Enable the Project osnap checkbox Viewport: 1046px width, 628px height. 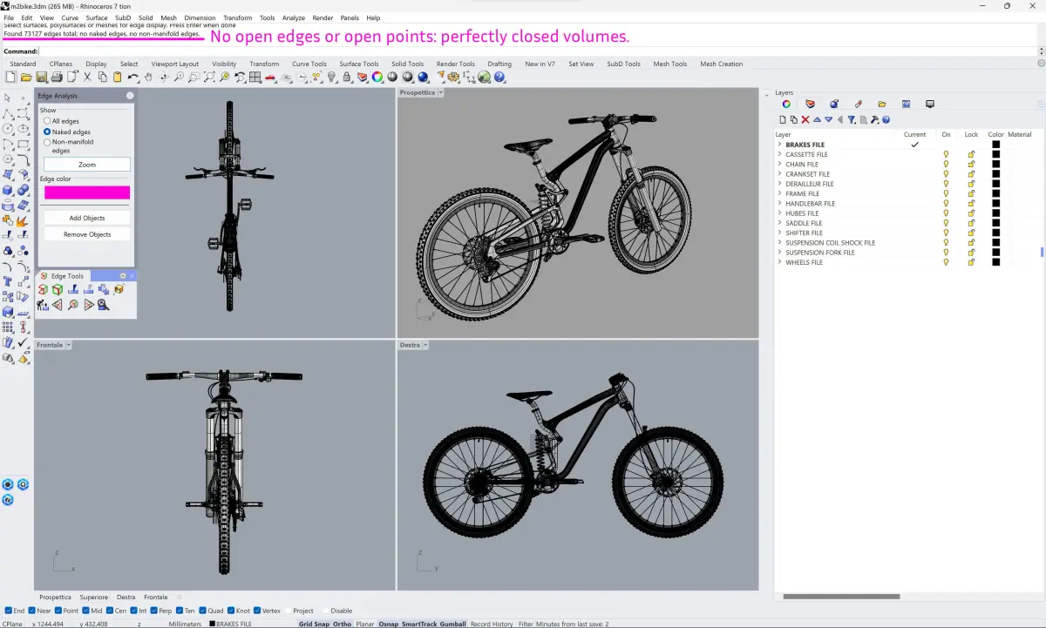pyautogui.click(x=287, y=611)
